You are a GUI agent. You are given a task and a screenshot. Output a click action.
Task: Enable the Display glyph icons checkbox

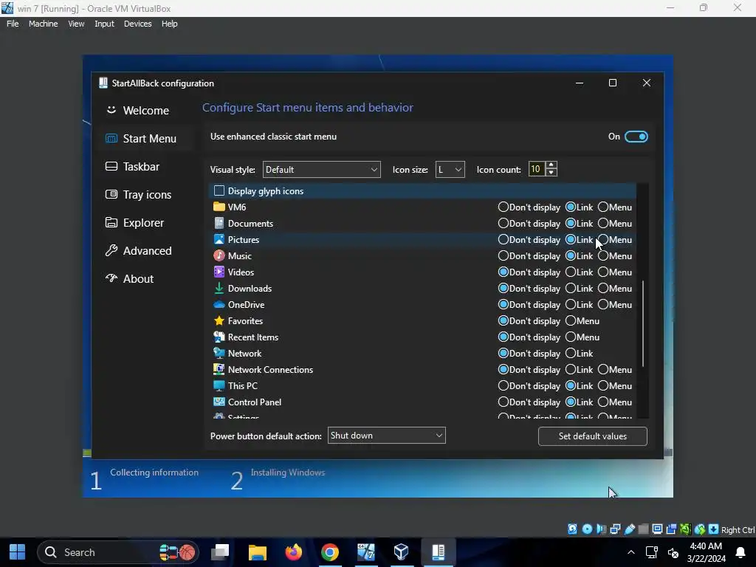click(x=219, y=191)
